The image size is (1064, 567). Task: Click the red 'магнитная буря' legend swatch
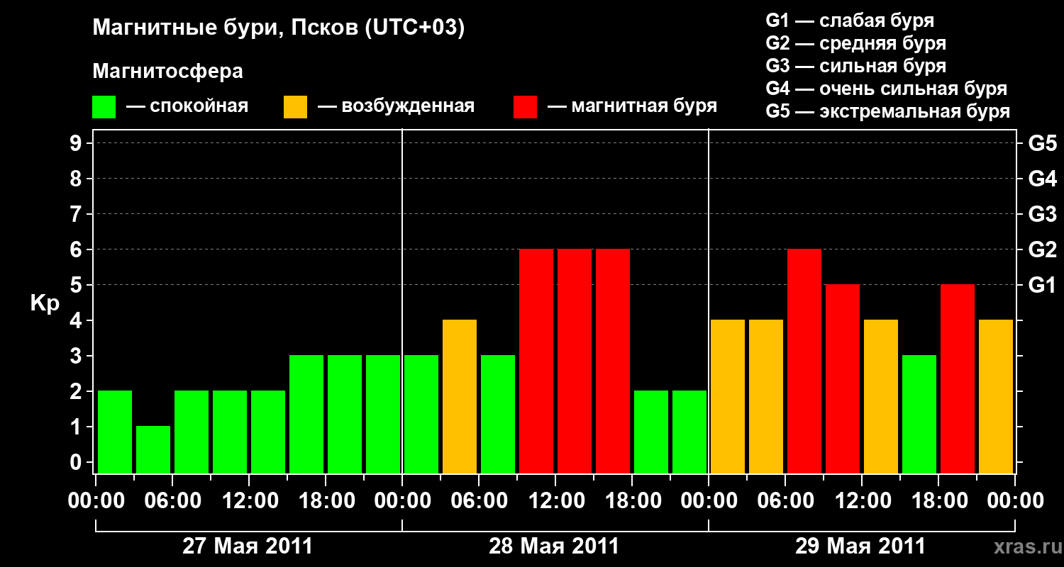click(525, 106)
